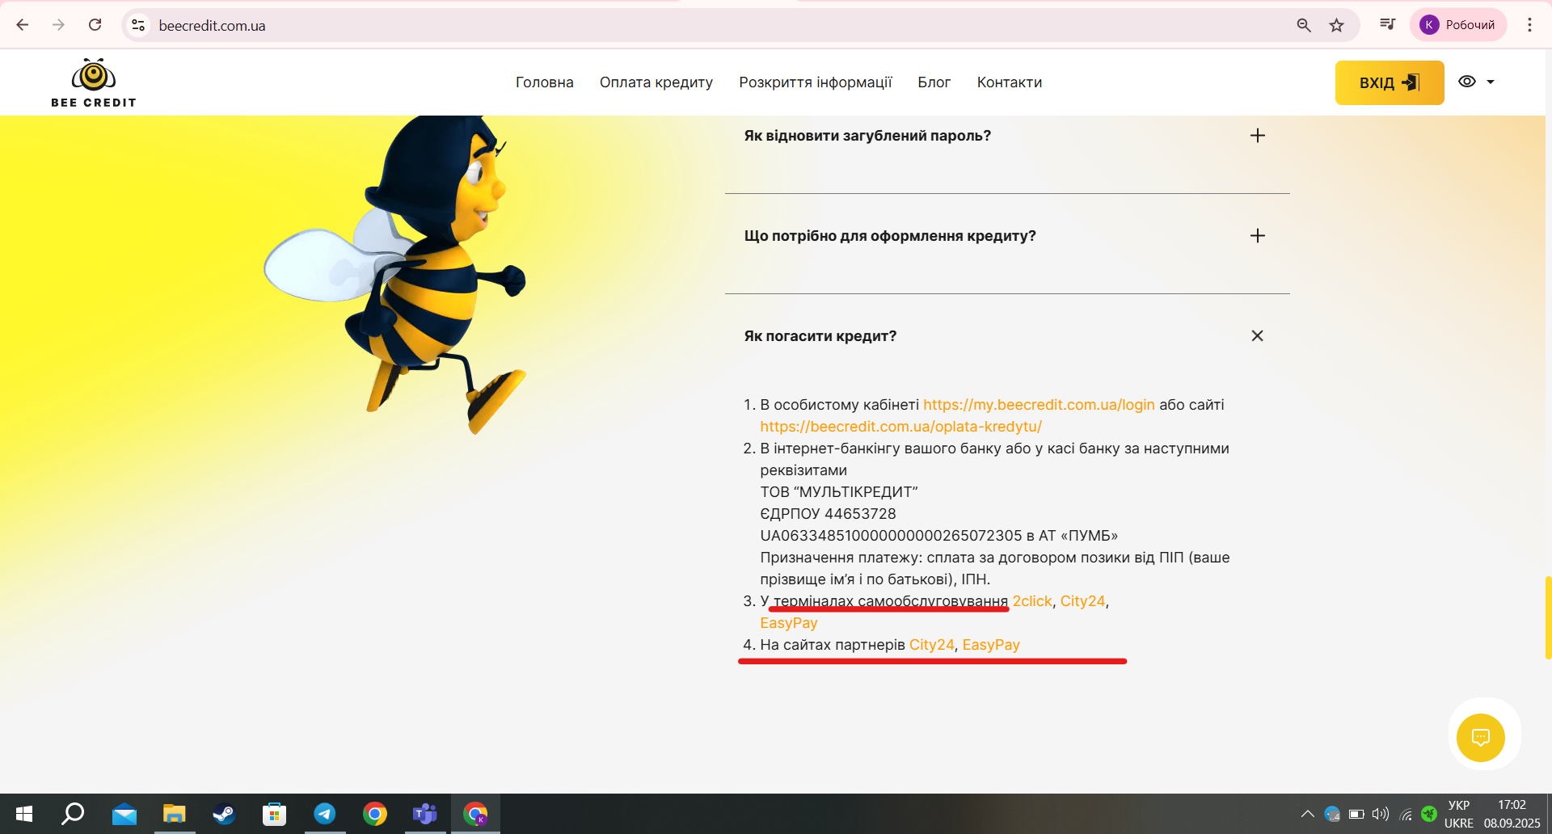The width and height of the screenshot is (1552, 834).
Task: Open Google Chrome taskbar icon
Action: 375,814
